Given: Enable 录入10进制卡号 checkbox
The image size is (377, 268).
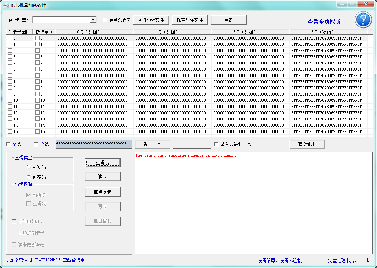Looking at the screenshot, I should [x=216, y=144].
